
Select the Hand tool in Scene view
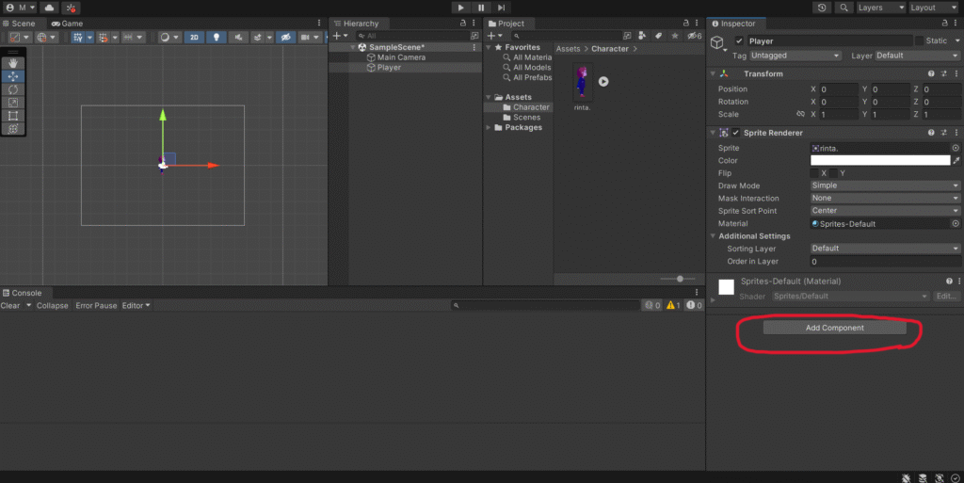[x=13, y=63]
